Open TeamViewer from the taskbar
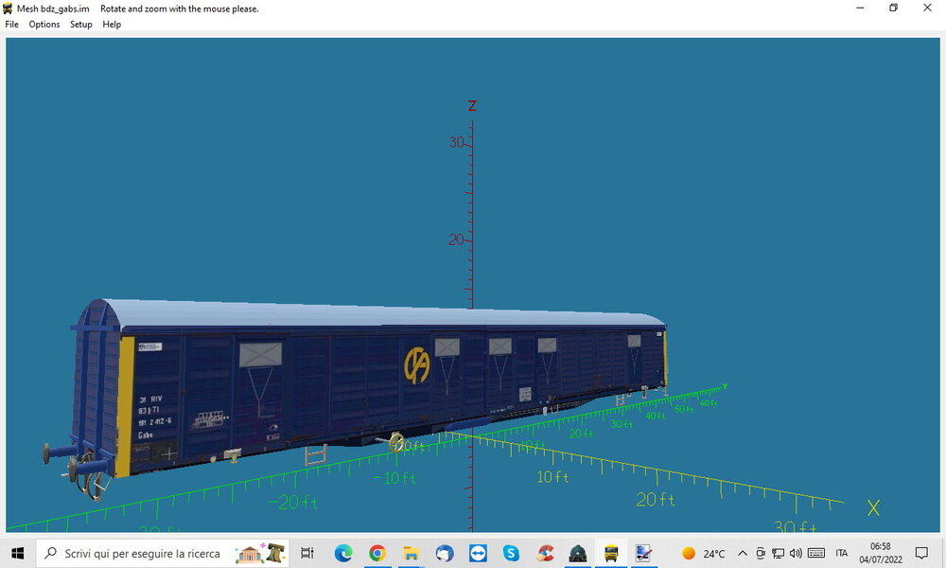 (478, 553)
